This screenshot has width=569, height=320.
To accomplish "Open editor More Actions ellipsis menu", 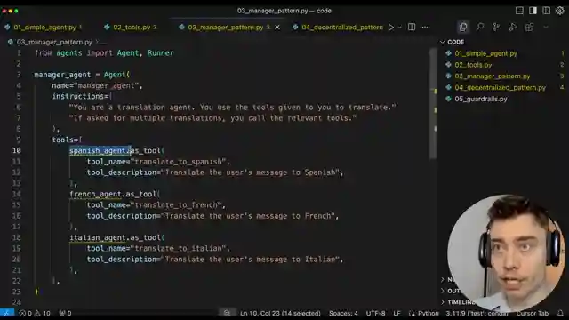I will (x=425, y=28).
